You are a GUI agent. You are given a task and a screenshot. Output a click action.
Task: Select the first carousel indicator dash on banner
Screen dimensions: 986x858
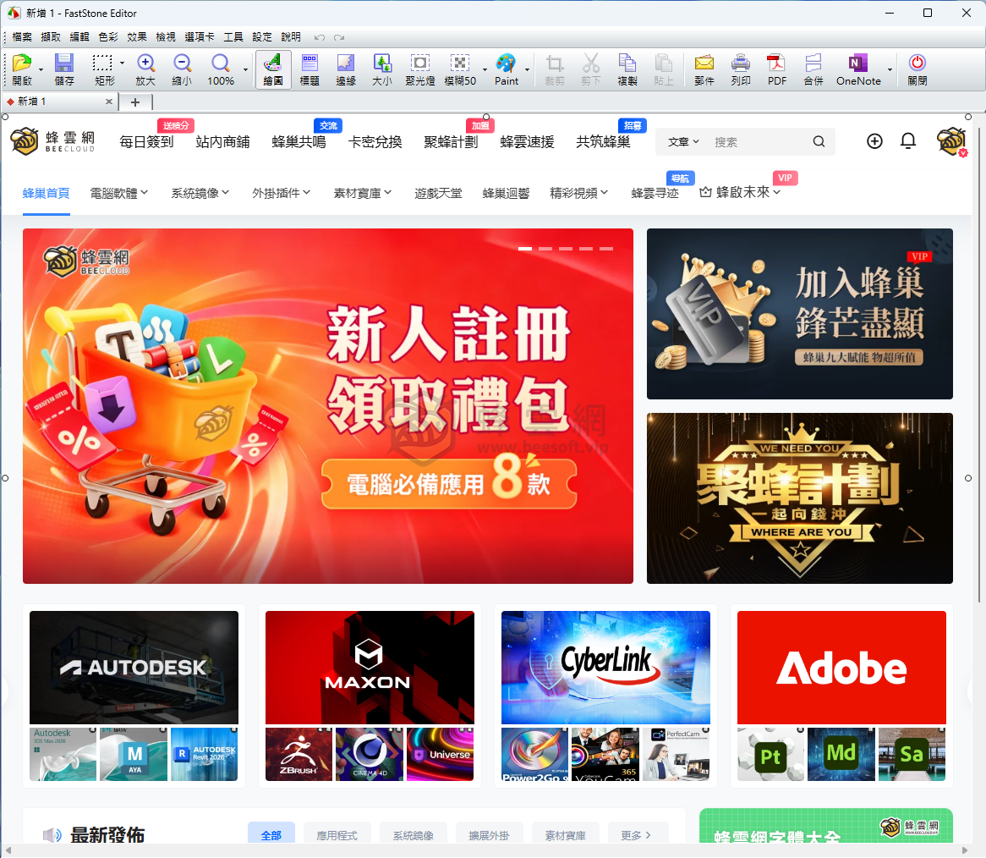(x=525, y=249)
